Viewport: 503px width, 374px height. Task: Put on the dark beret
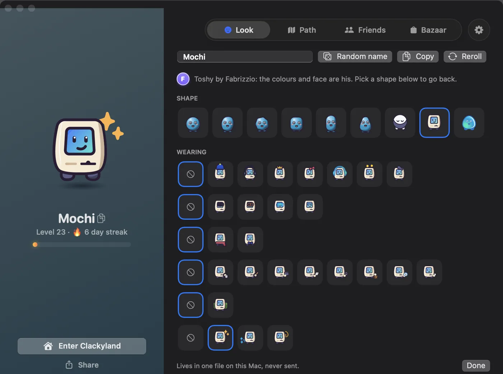point(399,174)
